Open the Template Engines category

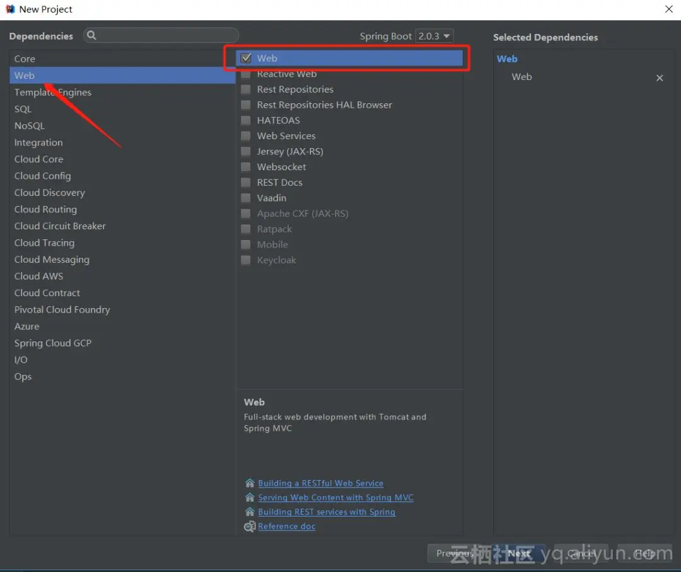122,92
